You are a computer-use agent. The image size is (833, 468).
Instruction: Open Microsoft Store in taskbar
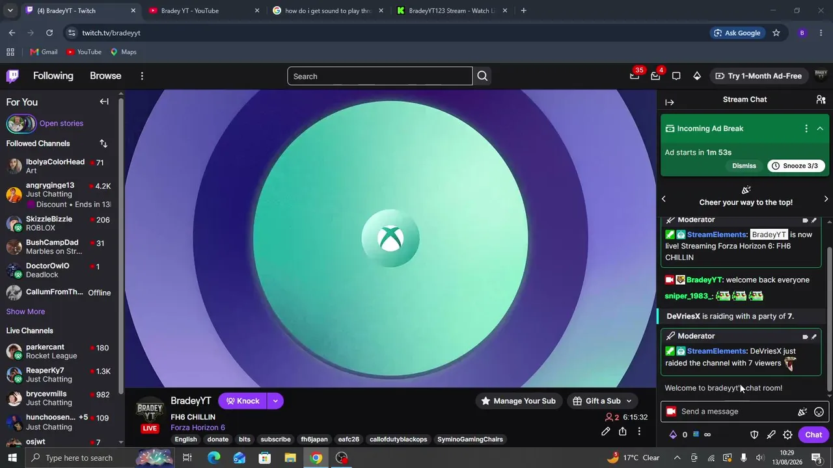coord(265,458)
